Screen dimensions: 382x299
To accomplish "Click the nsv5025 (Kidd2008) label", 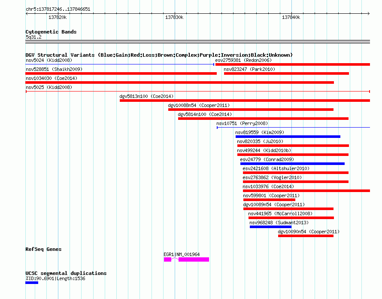I will 49,87.
